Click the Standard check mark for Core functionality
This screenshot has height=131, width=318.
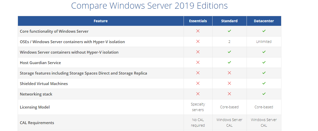[229, 31]
